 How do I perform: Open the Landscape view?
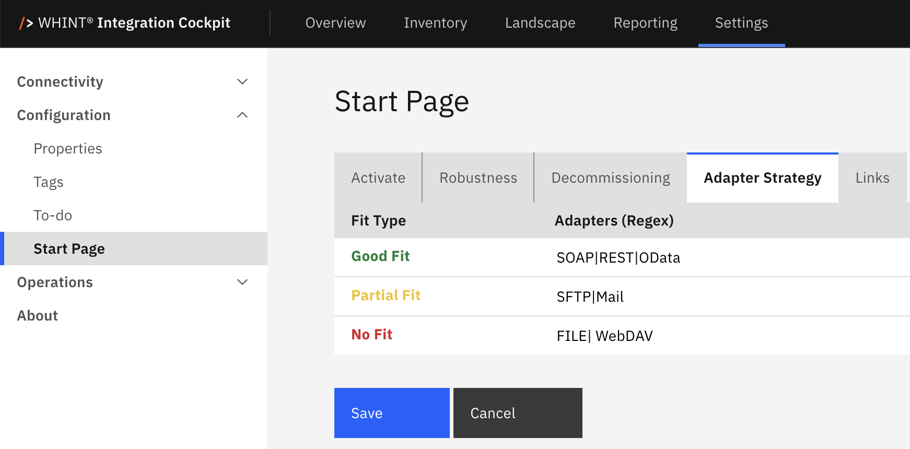click(x=540, y=23)
